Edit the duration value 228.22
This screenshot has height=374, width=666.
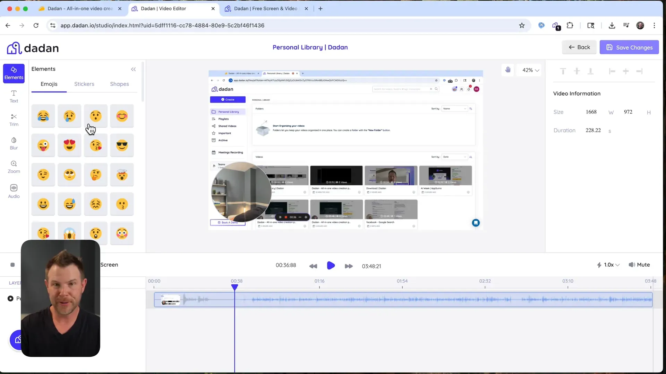pos(593,131)
